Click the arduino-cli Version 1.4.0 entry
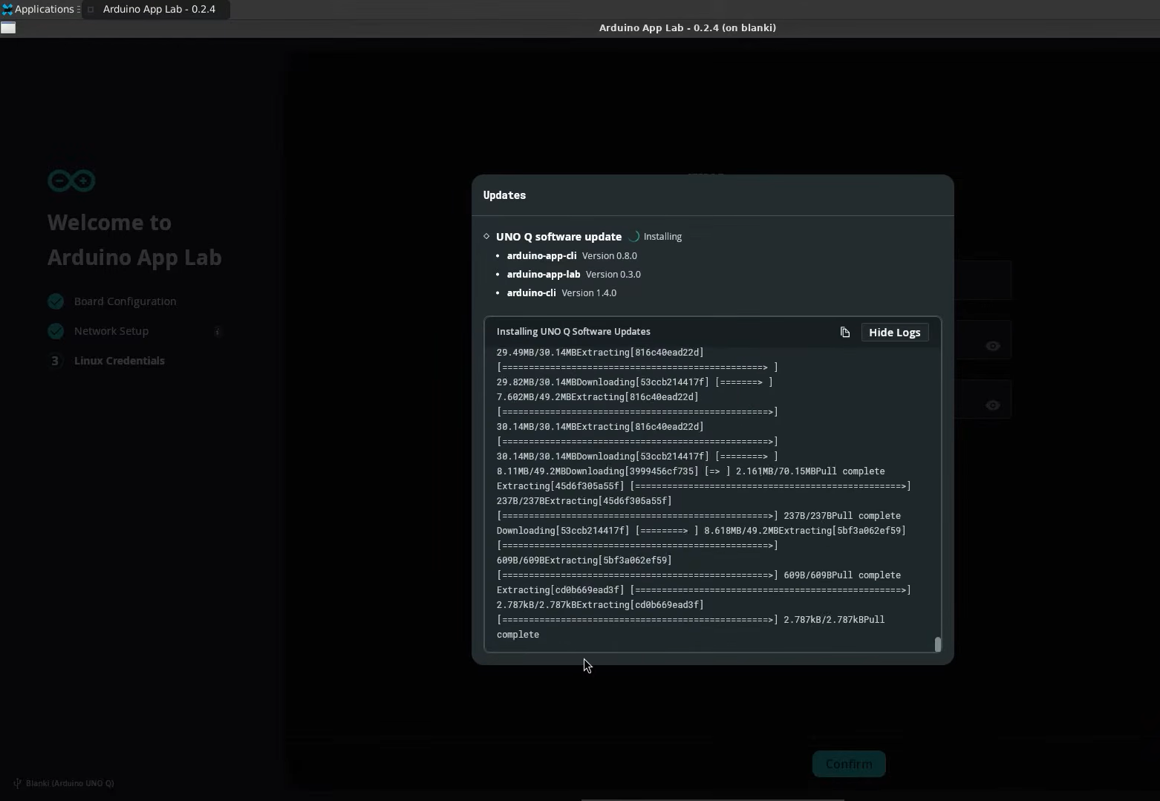Viewport: 1160px width, 801px height. 561,292
